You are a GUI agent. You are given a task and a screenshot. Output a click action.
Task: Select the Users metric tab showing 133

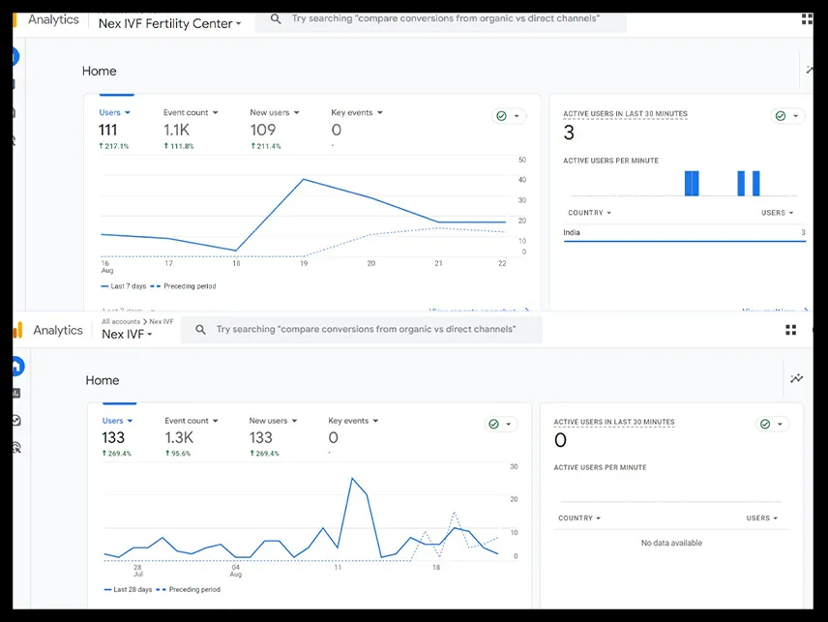(117, 436)
